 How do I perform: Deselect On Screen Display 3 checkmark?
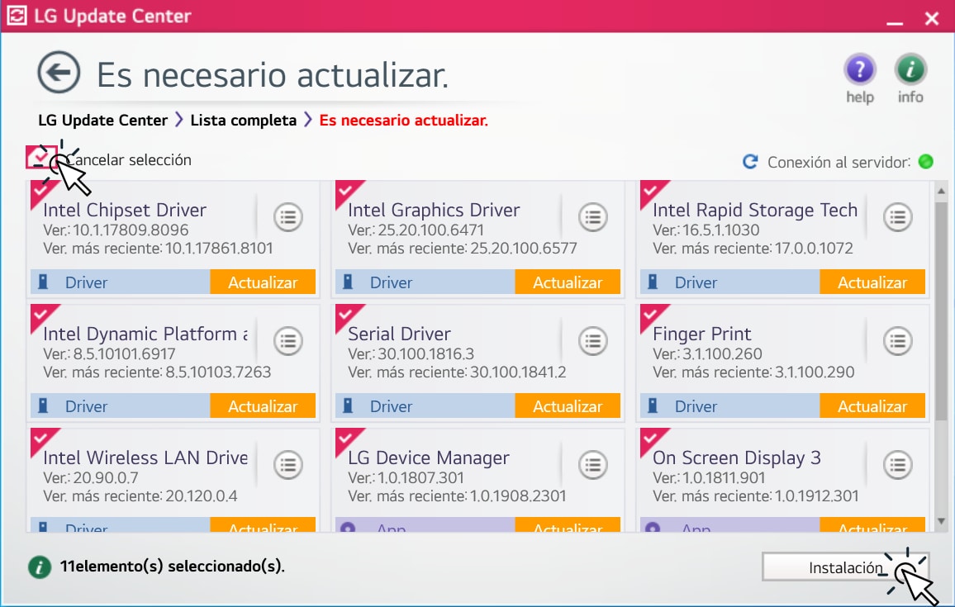click(x=651, y=439)
